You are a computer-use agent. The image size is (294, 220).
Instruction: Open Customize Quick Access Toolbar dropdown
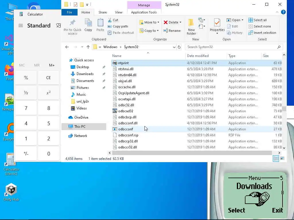(87, 5)
